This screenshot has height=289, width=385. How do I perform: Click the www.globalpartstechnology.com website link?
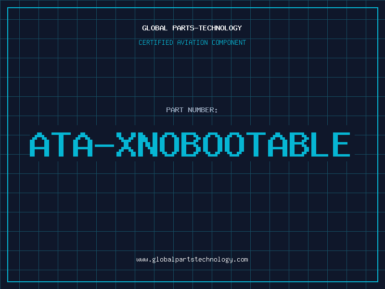coord(192,260)
